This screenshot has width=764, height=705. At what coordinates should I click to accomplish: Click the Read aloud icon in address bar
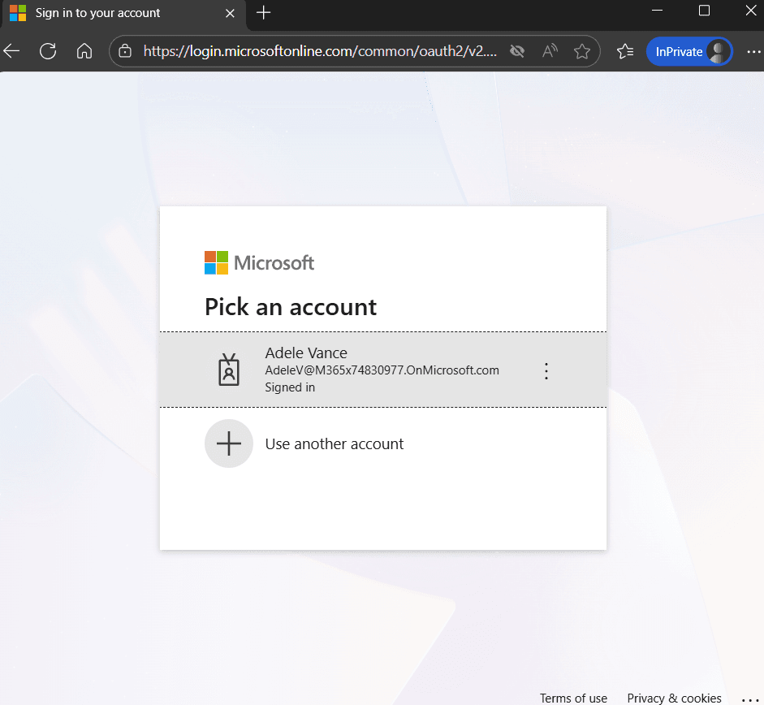550,51
